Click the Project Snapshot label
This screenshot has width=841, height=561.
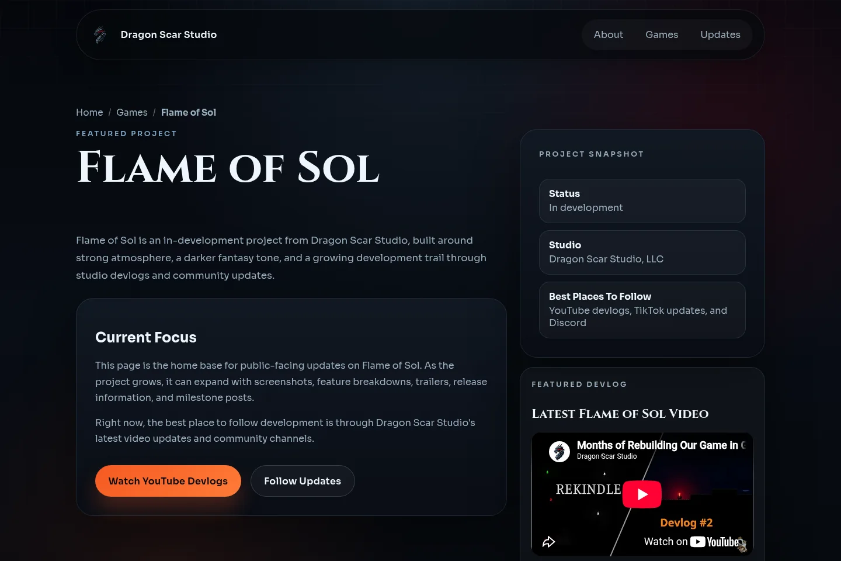[x=591, y=154]
